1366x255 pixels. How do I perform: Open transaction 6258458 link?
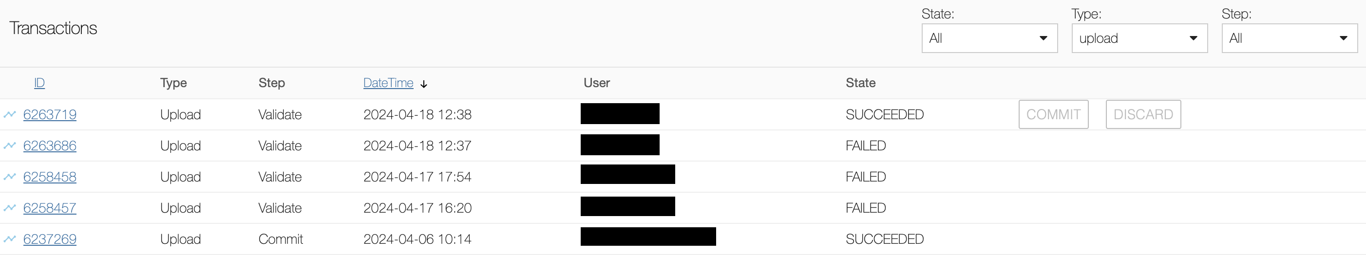[x=50, y=177]
